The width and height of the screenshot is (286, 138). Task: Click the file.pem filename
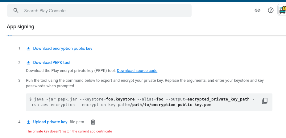77,122
